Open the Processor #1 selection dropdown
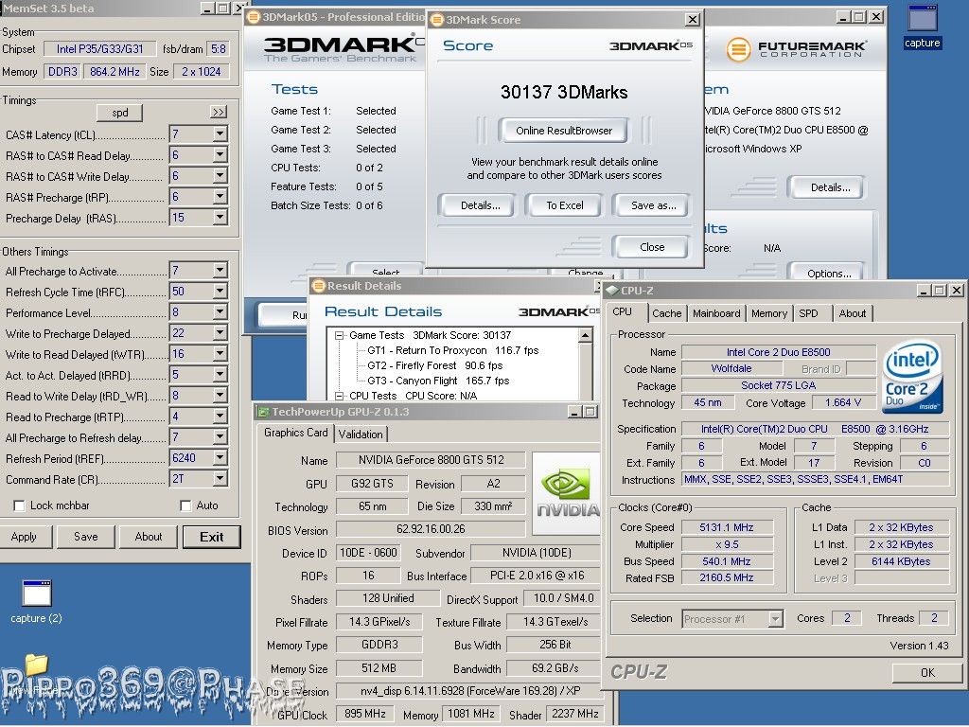The height and width of the screenshot is (727, 969). click(x=776, y=618)
